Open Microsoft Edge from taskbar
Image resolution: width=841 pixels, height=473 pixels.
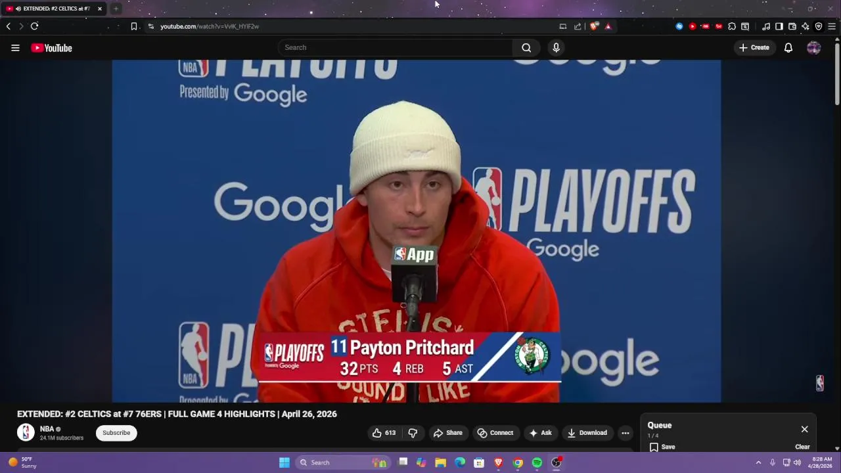(460, 462)
